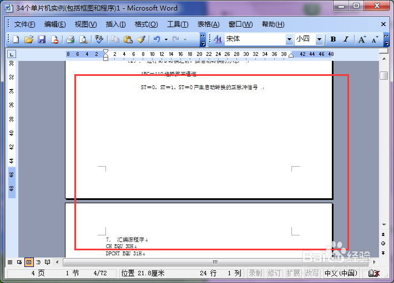
Task: Expand the font name list 宋体
Action: (289, 39)
